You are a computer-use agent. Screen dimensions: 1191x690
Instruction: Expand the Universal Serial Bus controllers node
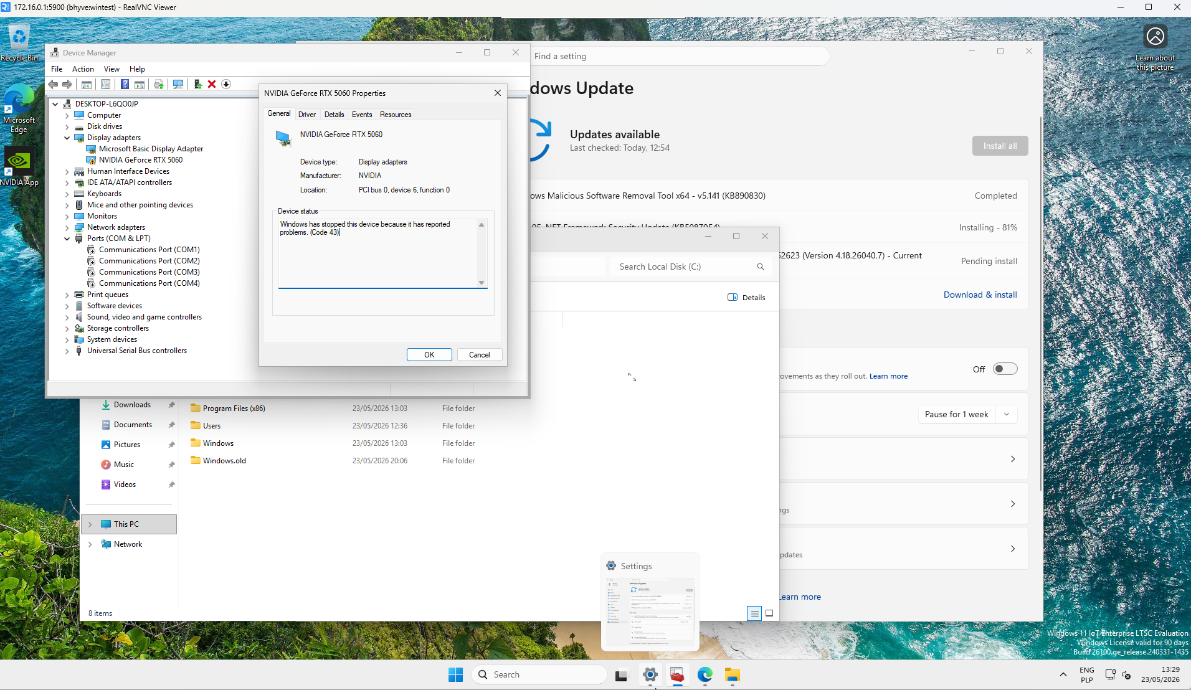click(67, 351)
